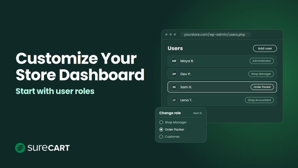Screen dimensions: 298x168
Task: Click the LT avatar for Lena T.
Action: coord(174,100)
